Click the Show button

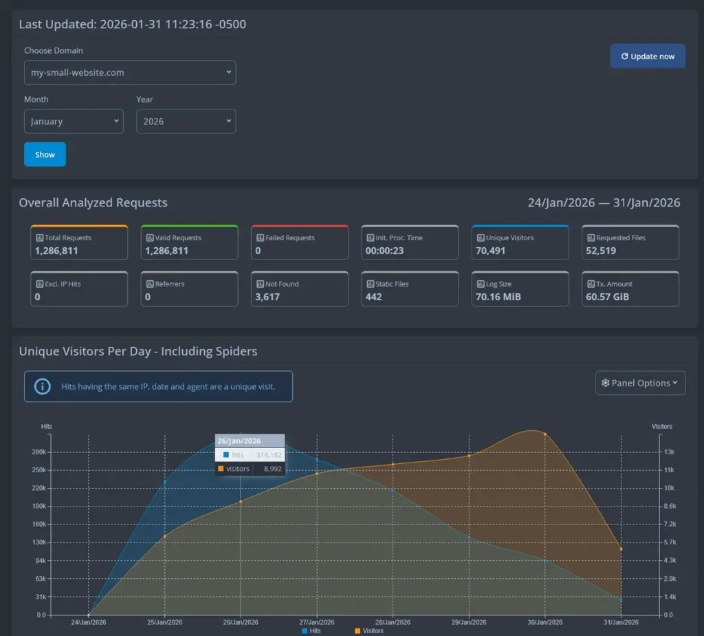coord(44,154)
